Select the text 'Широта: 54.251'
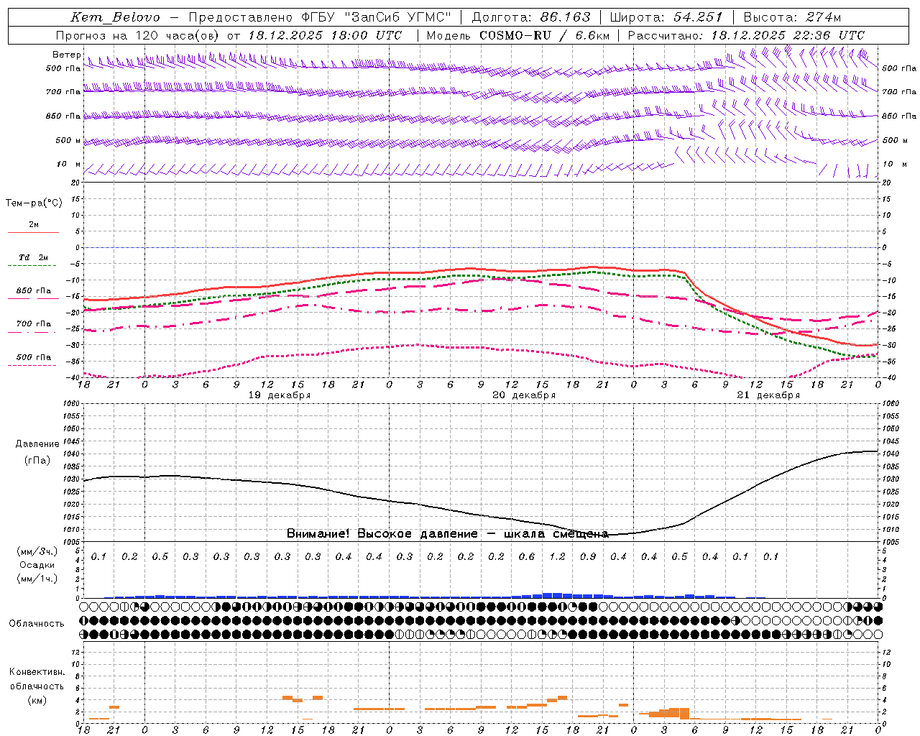Image resolution: width=920 pixels, height=736 pixels. click(x=666, y=17)
